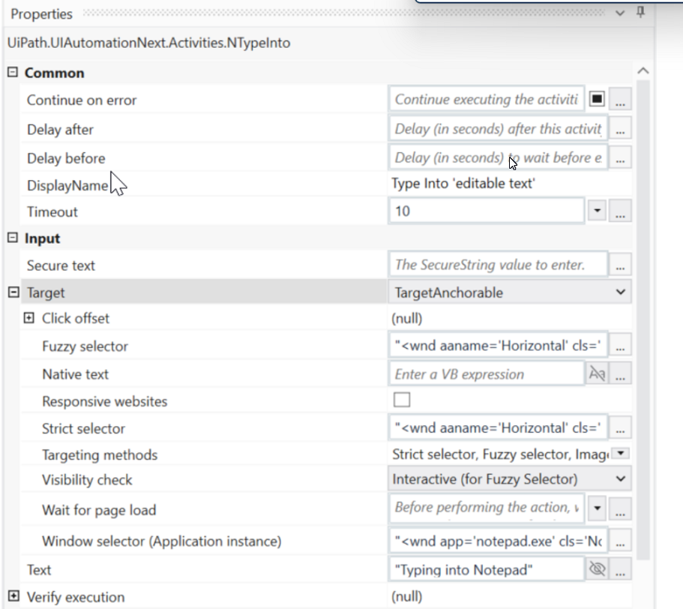Toggle the Text visibility eye icon

coord(598,569)
